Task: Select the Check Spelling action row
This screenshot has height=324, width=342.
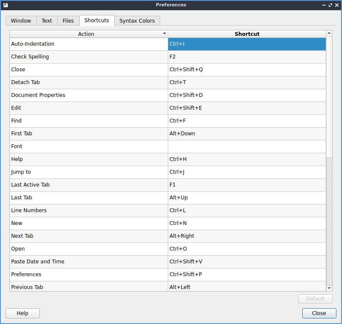Action: (89, 57)
